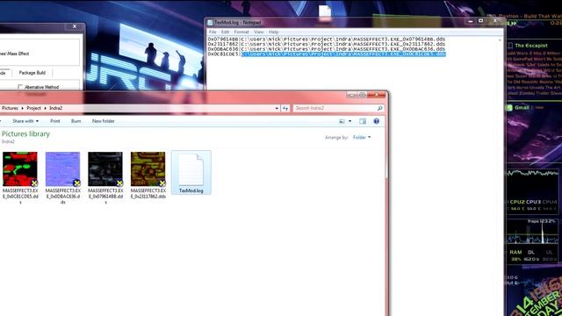Select the MASSEFFECT3.EXE_0x0C81CDE5.dds thumbnail
The image size is (562, 316).
coord(20,169)
